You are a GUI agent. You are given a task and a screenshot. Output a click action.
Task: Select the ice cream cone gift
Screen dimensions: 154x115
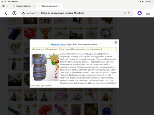pos(91,95)
